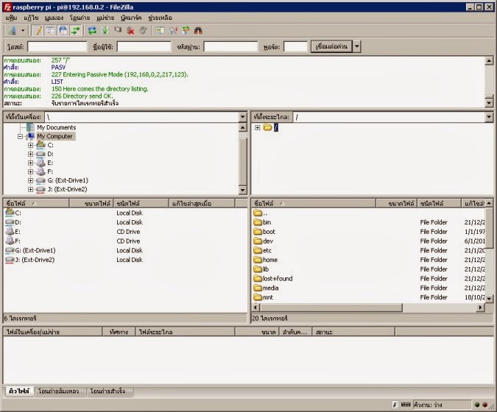Click the port input field
Screen dimensions: 497x412
(x=295, y=47)
